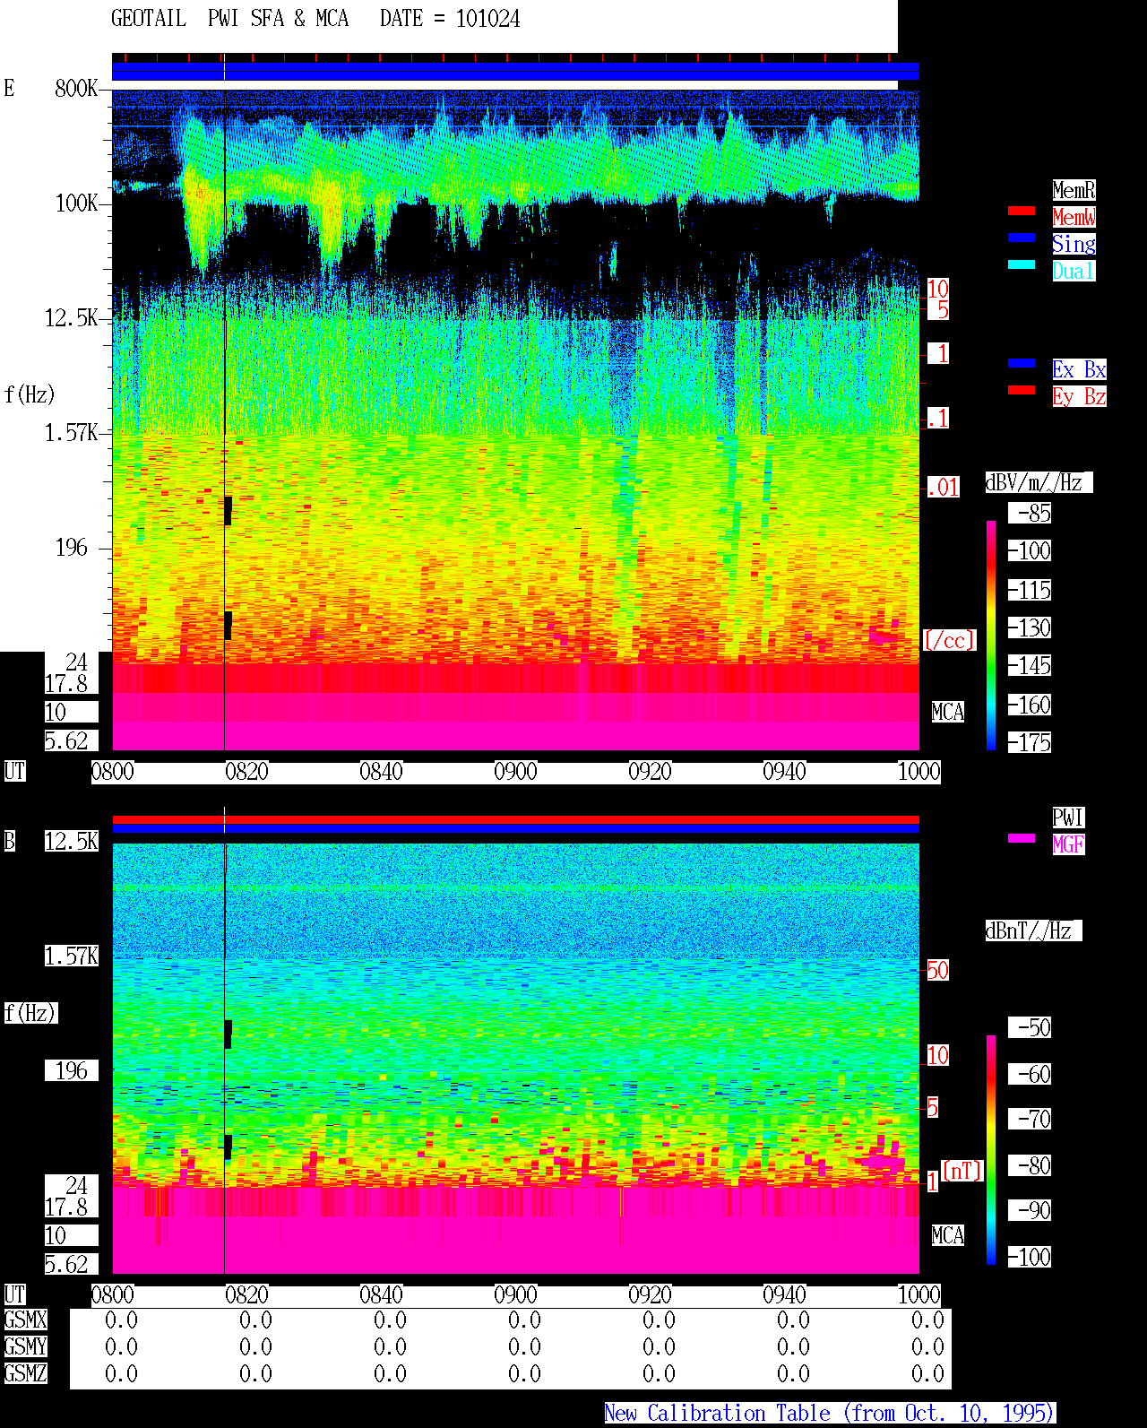Click the red [/cc] density unit label
This screenshot has width=1147, height=1428.
coord(949,640)
